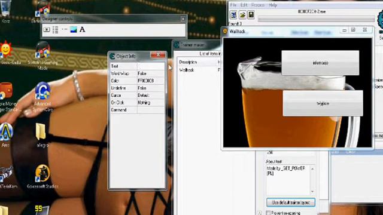383x215 pixels.
Task: Click the Wallhack window title icon
Action: pos(225,31)
